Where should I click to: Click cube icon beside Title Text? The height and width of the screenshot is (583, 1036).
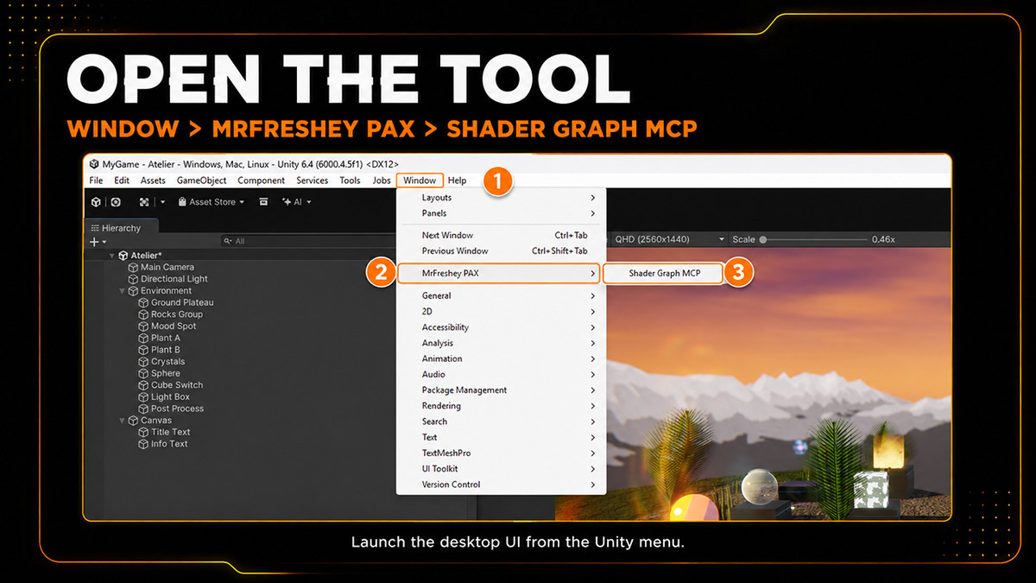click(x=144, y=432)
